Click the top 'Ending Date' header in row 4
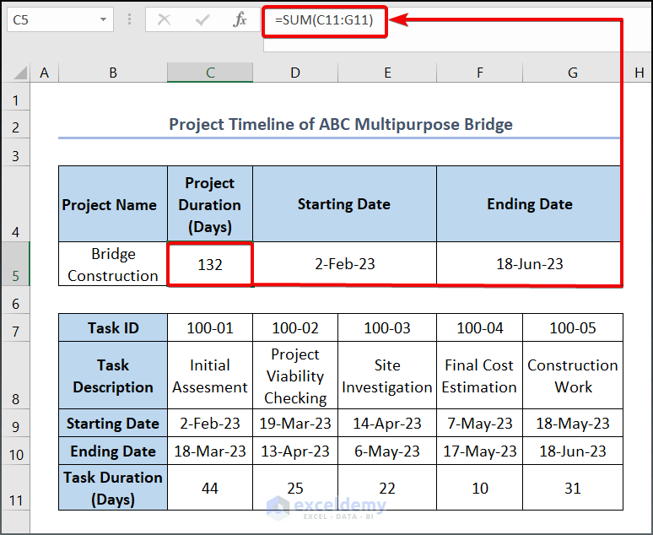Screen dimensions: 653x535 click(x=529, y=204)
